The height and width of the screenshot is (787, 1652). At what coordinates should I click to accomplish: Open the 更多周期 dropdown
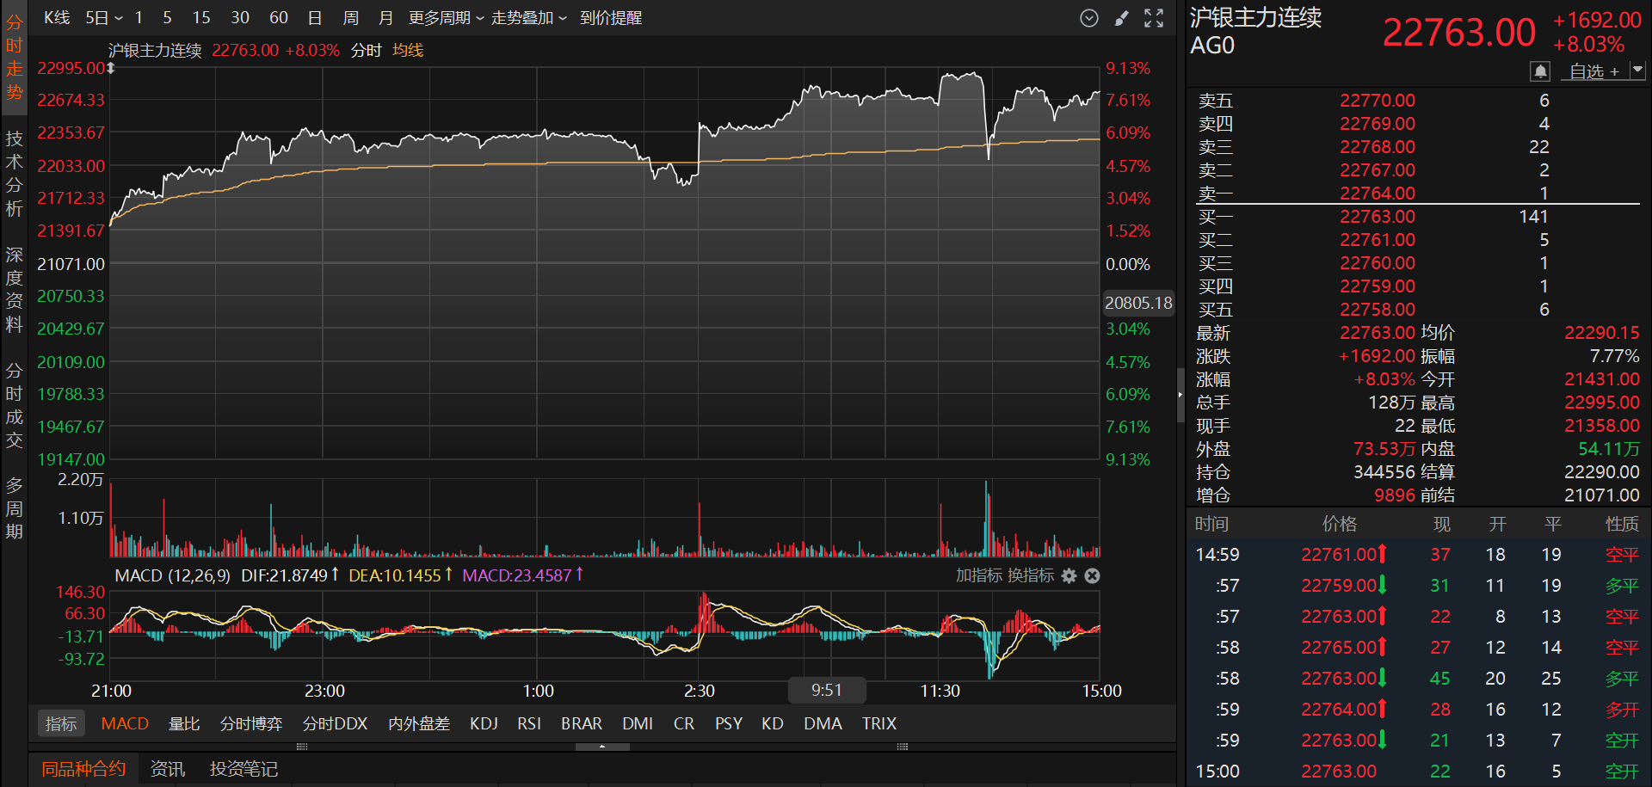[446, 18]
